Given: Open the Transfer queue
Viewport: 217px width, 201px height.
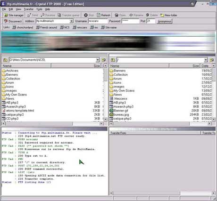Looking at the screenshot, I should coord(68,15).
